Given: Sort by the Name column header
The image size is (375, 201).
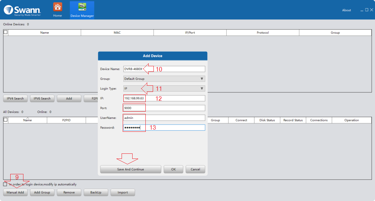Looking at the screenshot, I should pos(27,120).
